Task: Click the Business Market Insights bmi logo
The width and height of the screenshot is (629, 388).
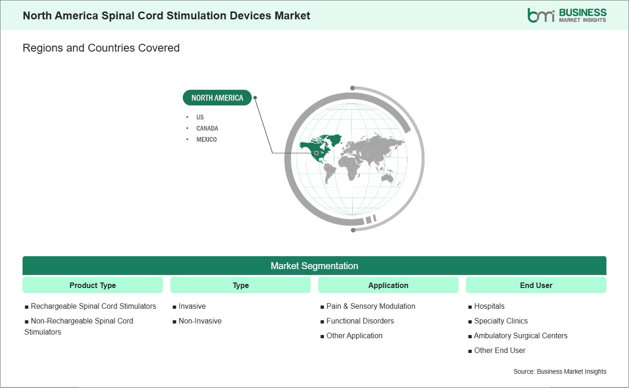Action: (567, 15)
